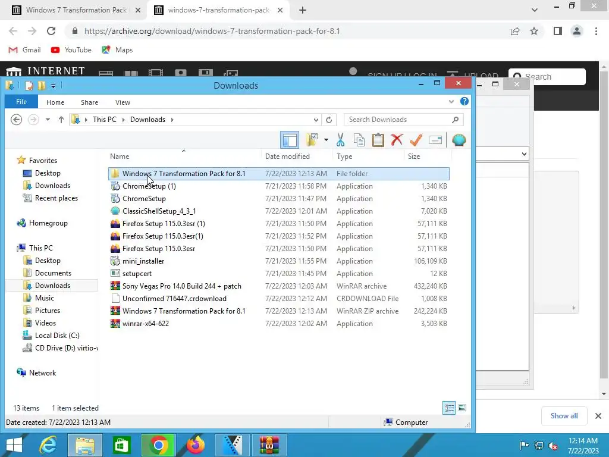Sort by Name column header
This screenshot has width=609, height=457.
[184, 156]
